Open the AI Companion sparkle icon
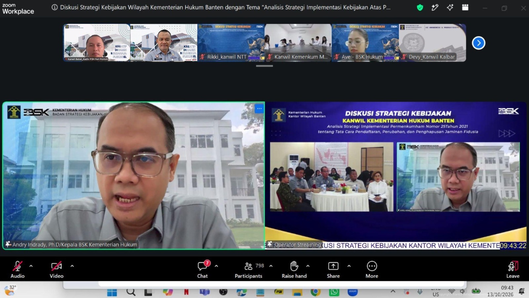The image size is (529, 298). pos(450,7)
